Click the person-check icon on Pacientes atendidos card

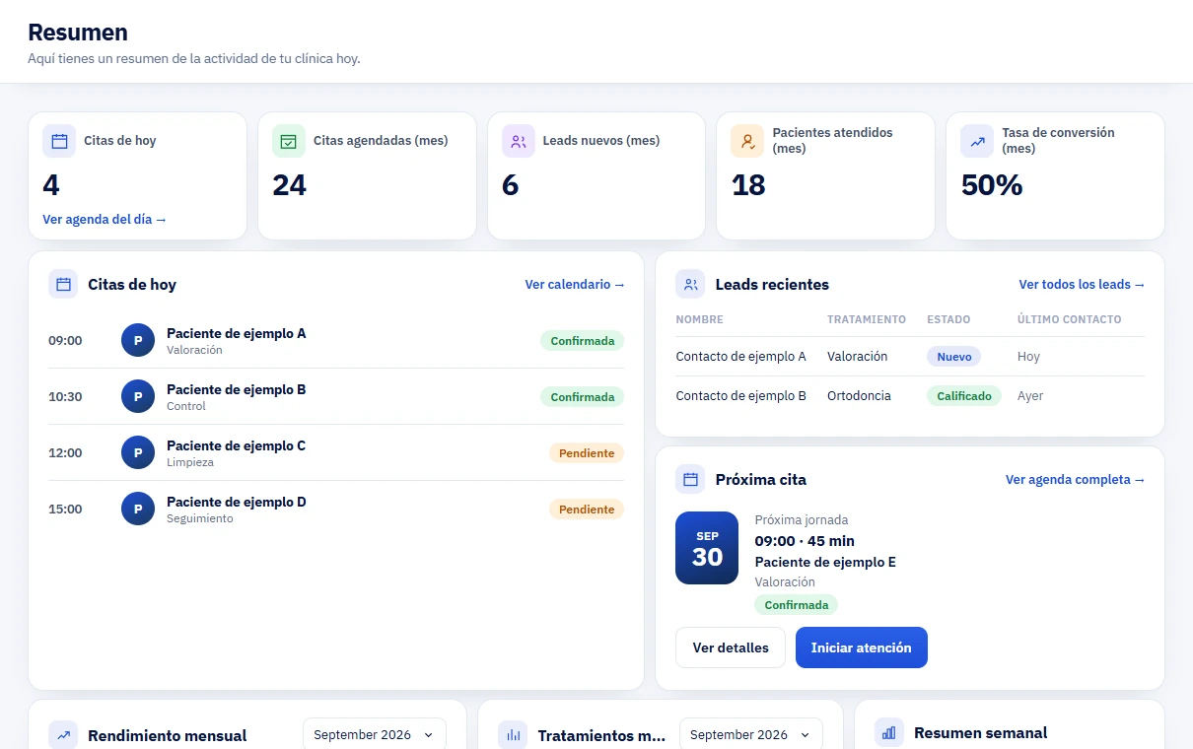[x=747, y=141]
